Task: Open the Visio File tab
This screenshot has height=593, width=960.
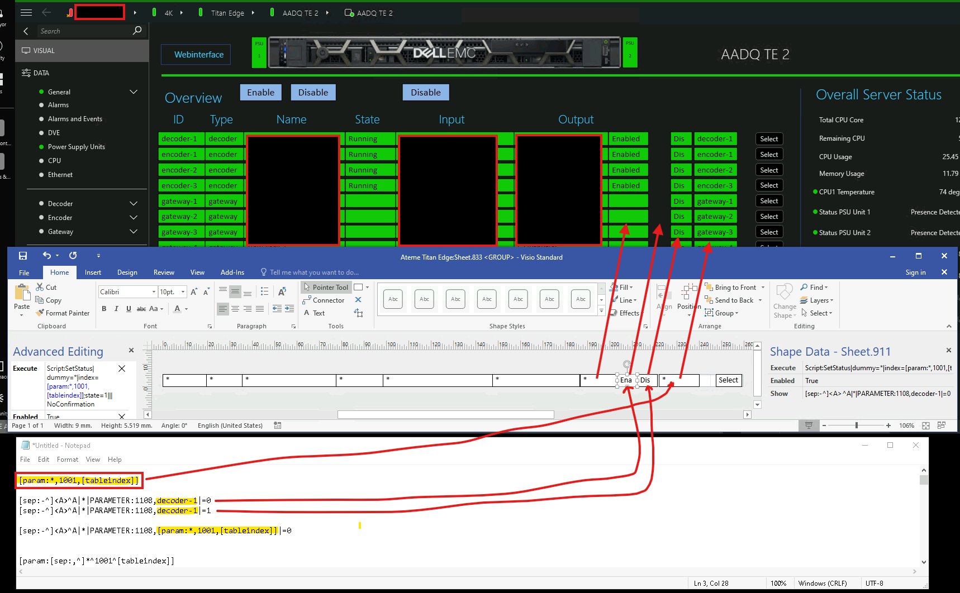Action: click(24, 272)
